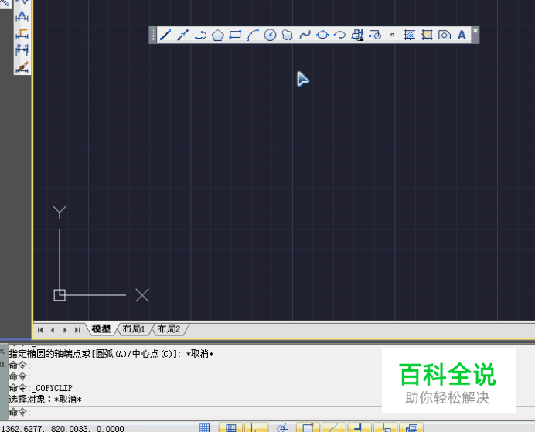Click the A-with-arrows dimension edit icon
The height and width of the screenshot is (432, 535).
22,16
